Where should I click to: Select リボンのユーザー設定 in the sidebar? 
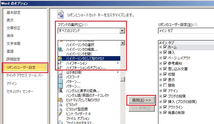tap(25, 68)
